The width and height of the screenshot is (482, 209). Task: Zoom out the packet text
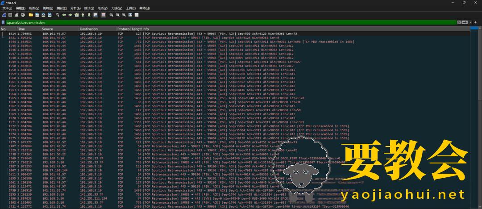[x=117, y=15]
